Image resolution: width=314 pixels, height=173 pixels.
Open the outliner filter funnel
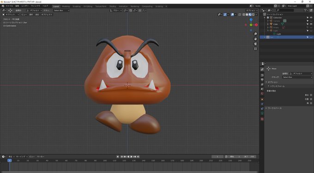click(x=306, y=10)
